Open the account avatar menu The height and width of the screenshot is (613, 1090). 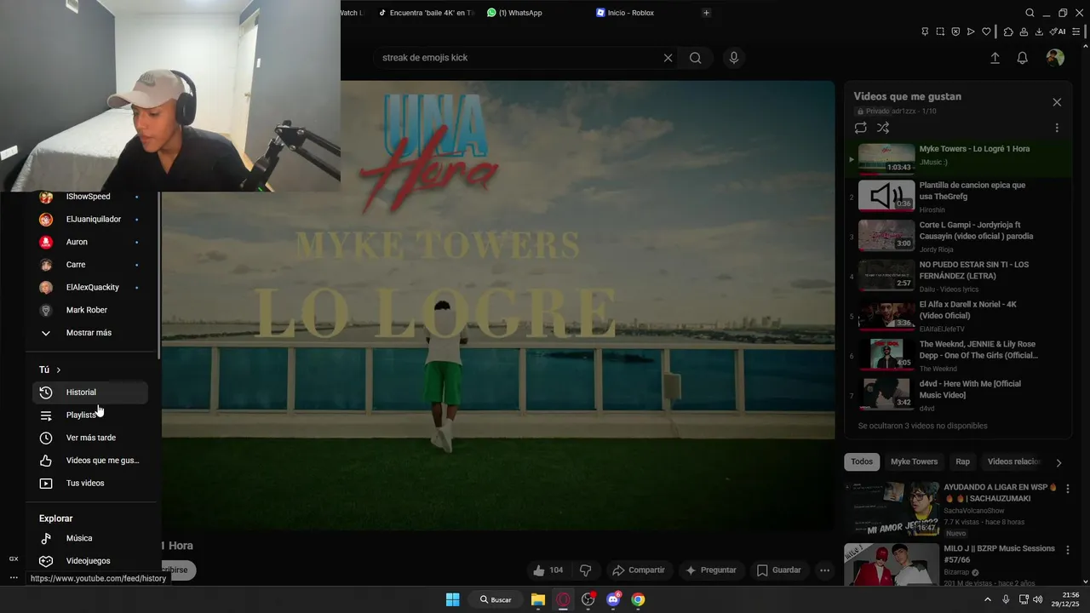[1055, 58]
